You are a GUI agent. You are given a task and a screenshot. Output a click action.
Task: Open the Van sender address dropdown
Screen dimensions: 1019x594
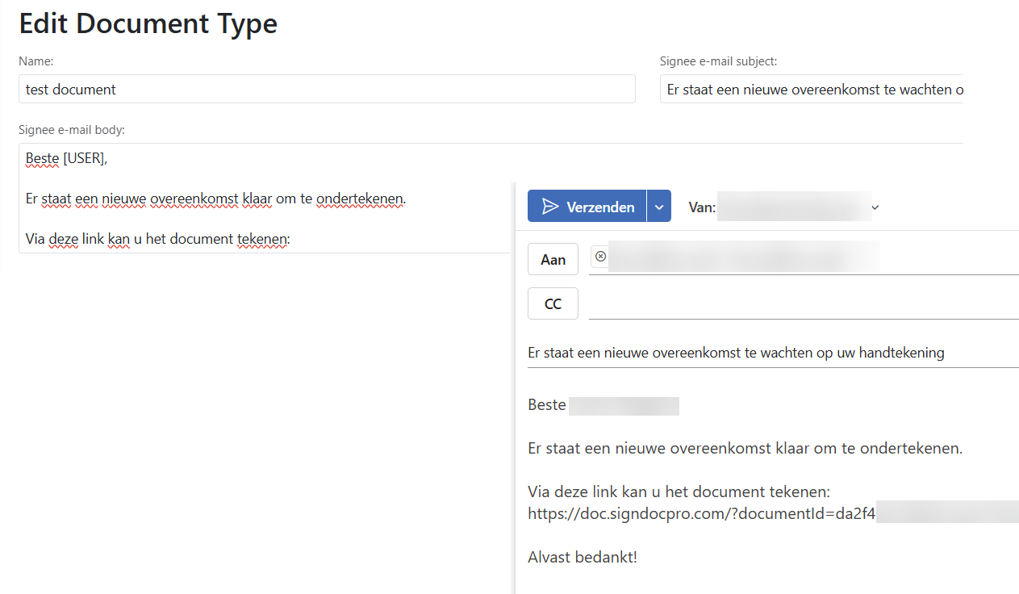795,207
